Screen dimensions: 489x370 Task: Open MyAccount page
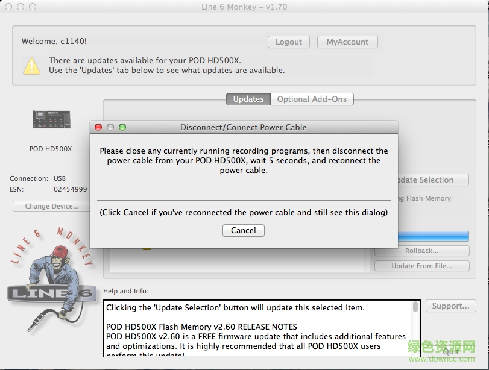347,42
